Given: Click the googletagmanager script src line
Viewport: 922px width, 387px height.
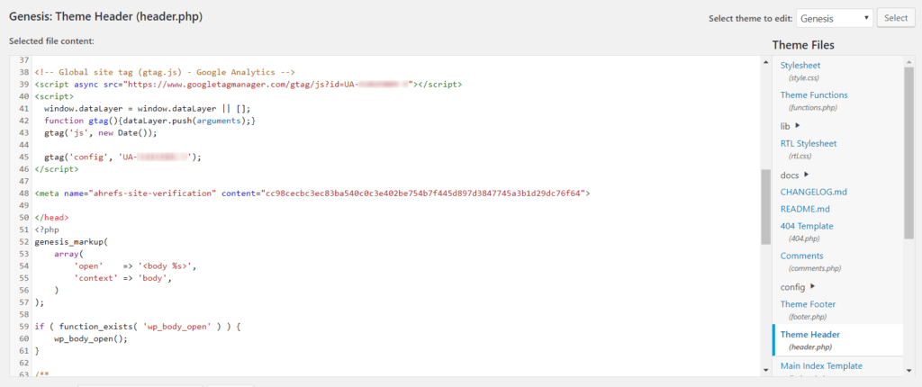Looking at the screenshot, I should pyautogui.click(x=249, y=84).
